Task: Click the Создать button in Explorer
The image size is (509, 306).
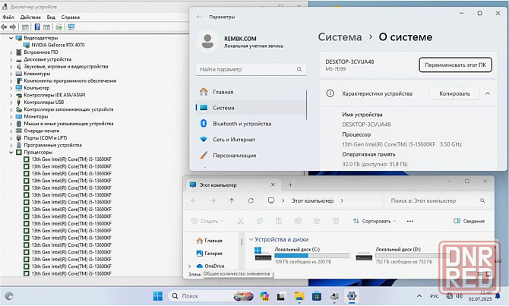Action: (207, 221)
